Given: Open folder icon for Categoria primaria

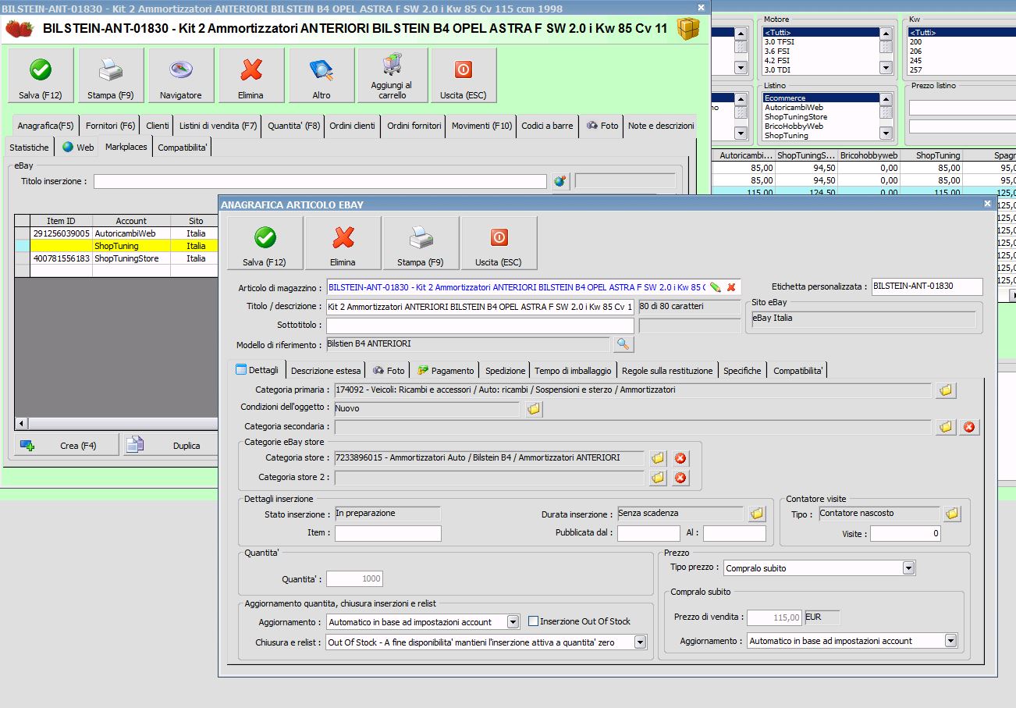Looking at the screenshot, I should [946, 390].
